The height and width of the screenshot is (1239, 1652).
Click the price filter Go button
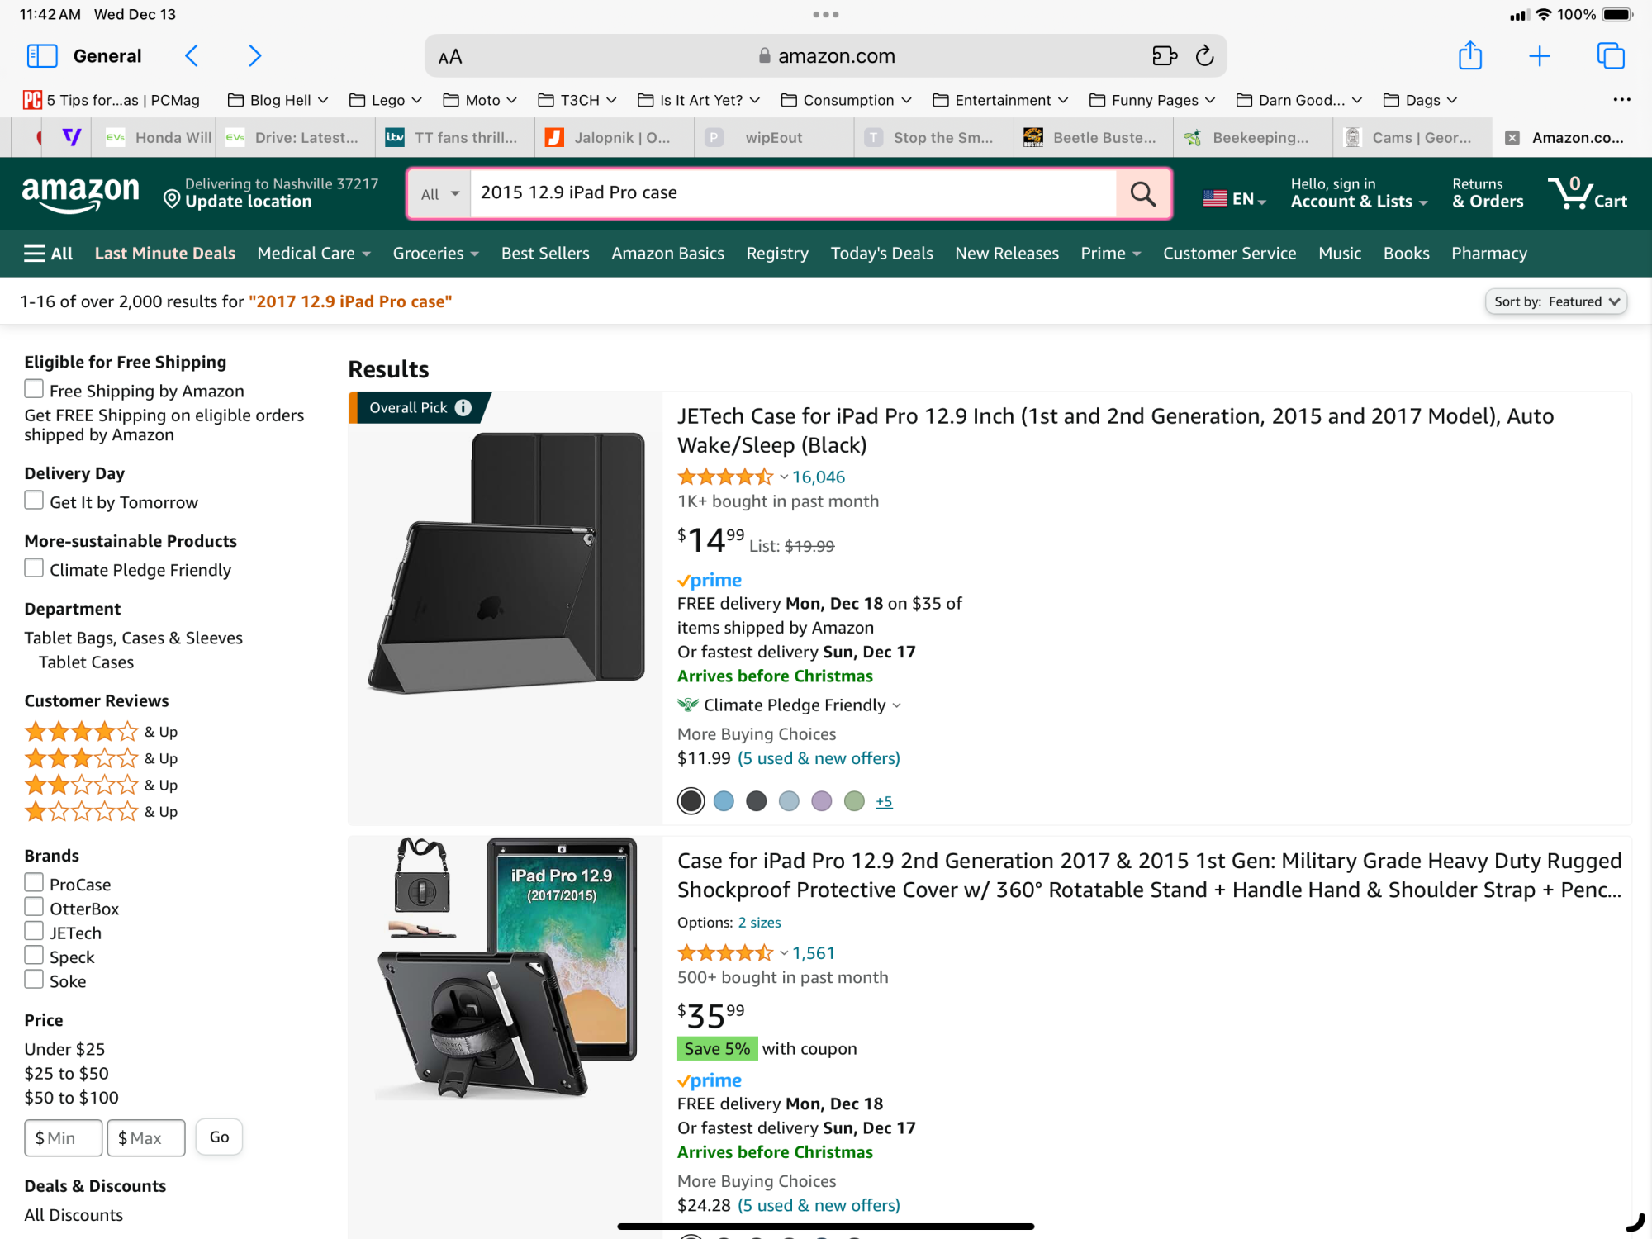pyautogui.click(x=219, y=1137)
